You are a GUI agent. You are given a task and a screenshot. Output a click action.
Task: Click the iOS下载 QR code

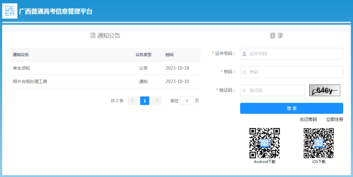[x=319, y=143]
